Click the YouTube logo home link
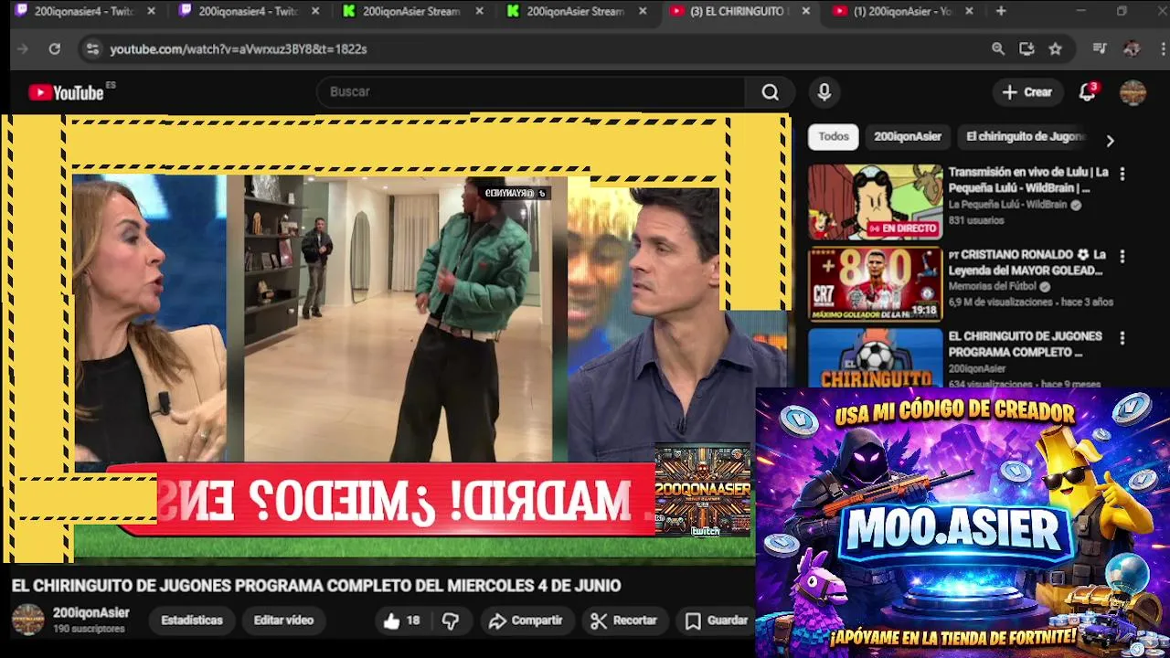 tap(66, 92)
